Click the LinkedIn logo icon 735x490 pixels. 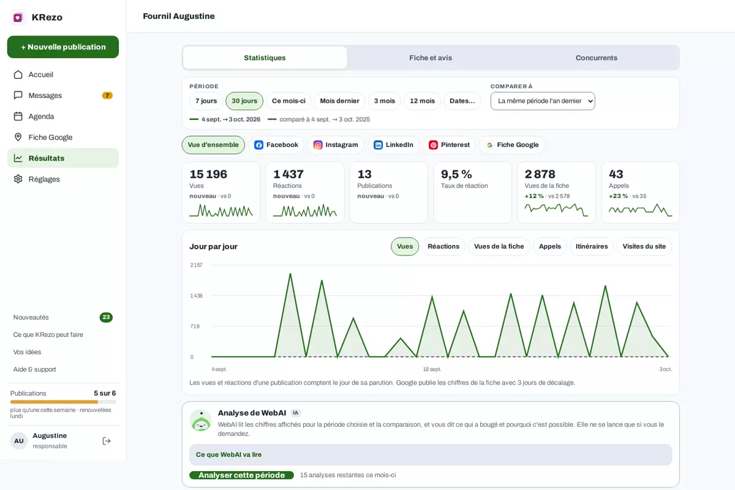378,145
